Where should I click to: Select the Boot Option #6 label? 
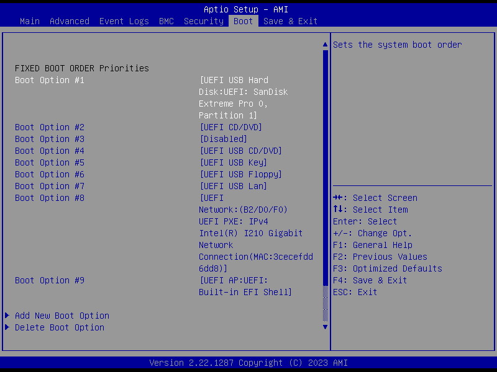(x=50, y=174)
